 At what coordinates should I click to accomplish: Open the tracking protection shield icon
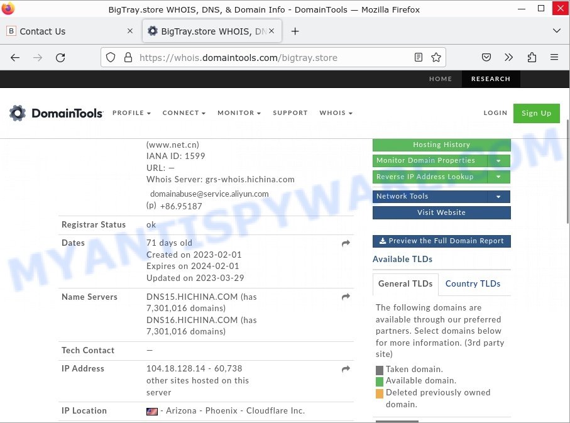click(111, 57)
